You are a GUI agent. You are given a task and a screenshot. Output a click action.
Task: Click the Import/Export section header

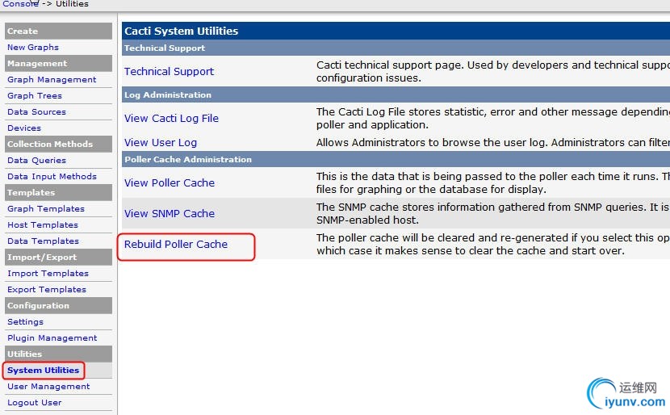tap(59, 258)
